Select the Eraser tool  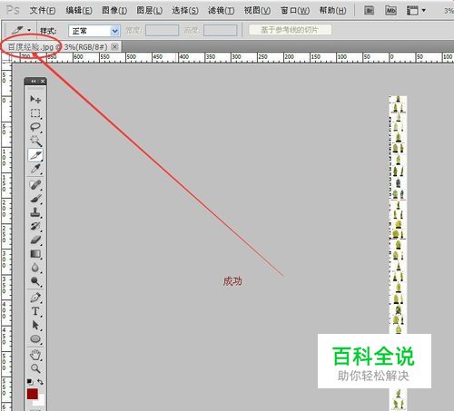(x=35, y=240)
